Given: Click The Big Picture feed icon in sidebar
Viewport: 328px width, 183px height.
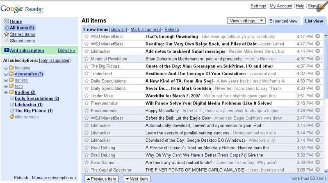Looking at the screenshot, I should coord(12,111).
